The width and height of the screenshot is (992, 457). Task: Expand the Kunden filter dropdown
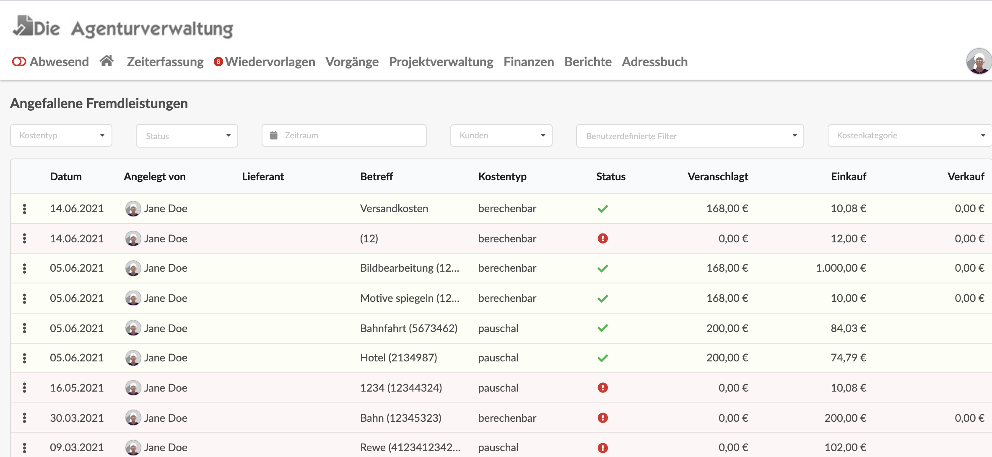[x=501, y=135]
